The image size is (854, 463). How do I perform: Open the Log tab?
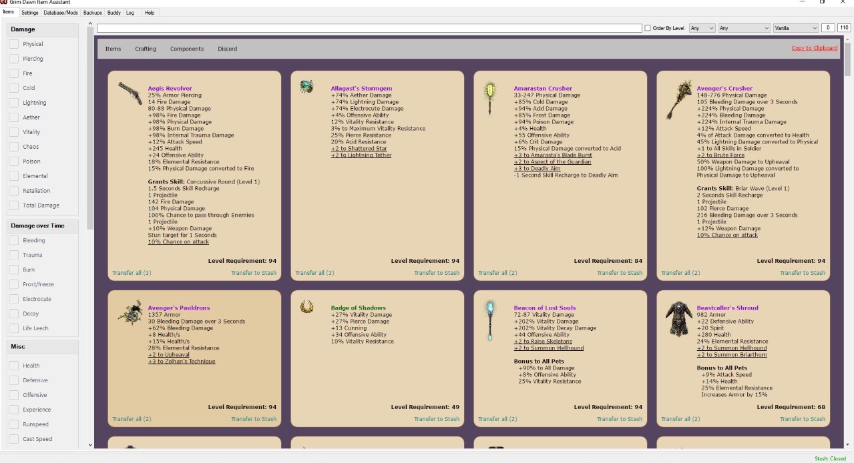130,13
